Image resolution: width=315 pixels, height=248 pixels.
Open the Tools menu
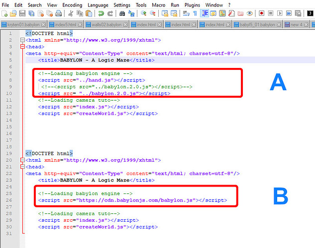pyautogui.click(x=141, y=5)
